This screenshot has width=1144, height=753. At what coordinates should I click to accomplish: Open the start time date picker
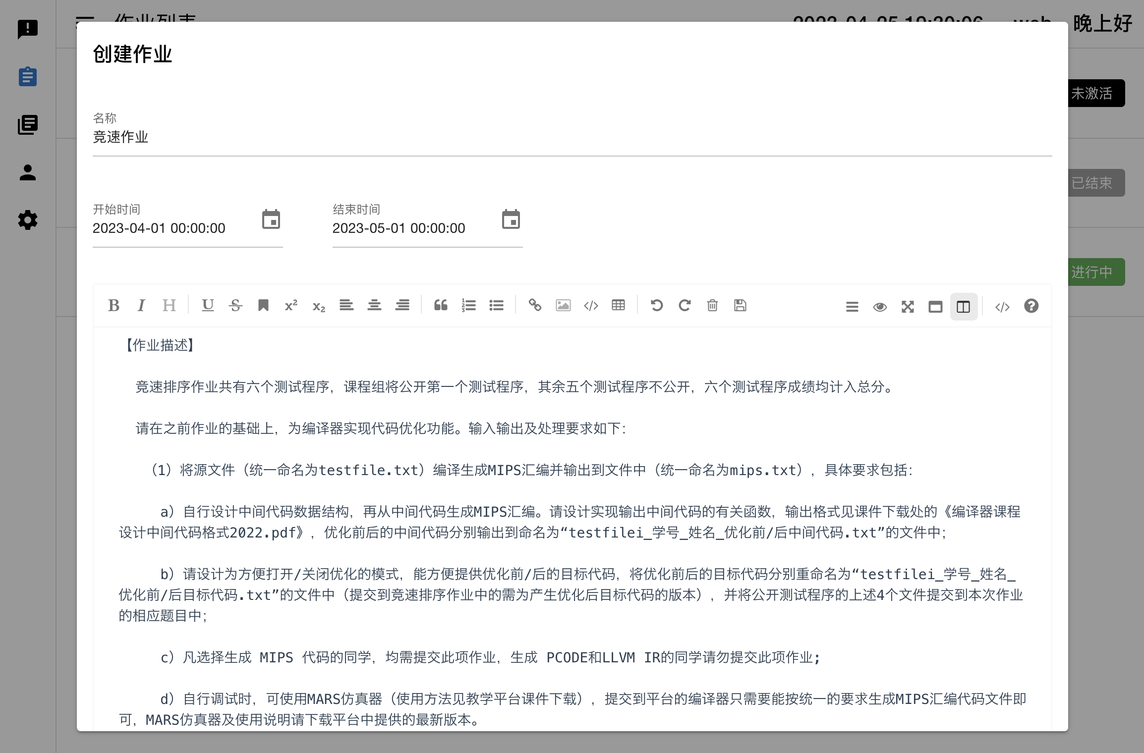coord(271,220)
